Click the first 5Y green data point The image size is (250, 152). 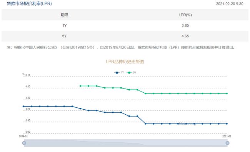click(80, 86)
